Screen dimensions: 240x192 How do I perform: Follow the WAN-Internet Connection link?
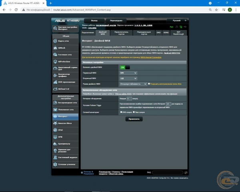pyautogui.click(x=151, y=57)
